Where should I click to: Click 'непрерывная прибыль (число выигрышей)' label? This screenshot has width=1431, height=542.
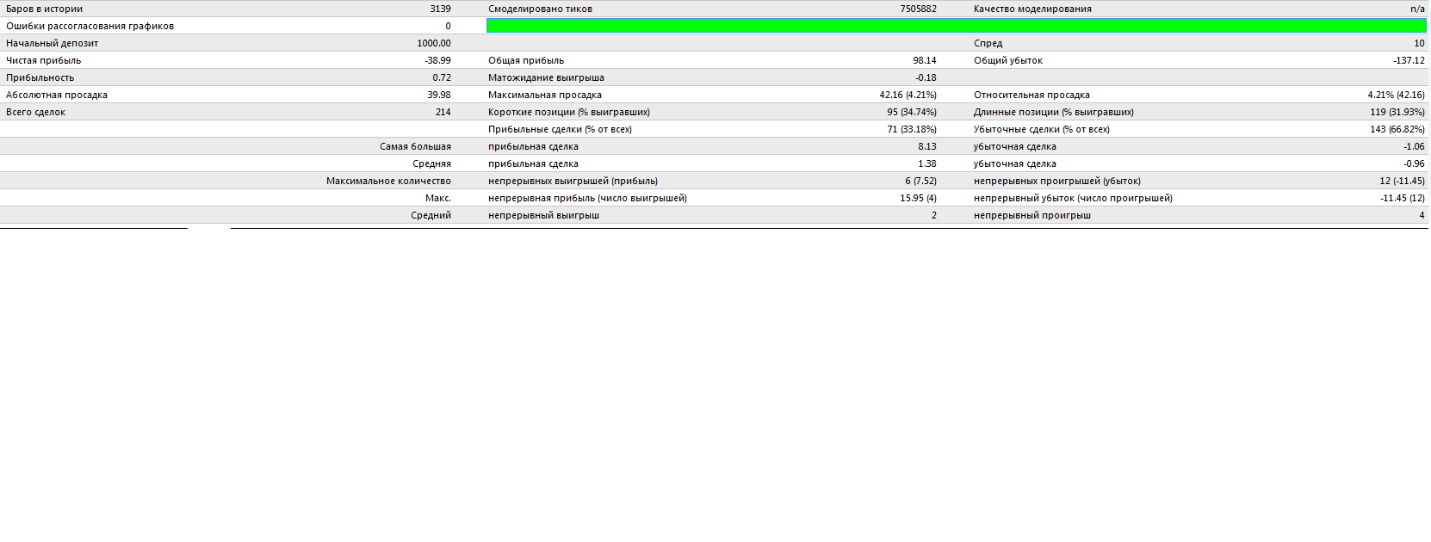(x=587, y=198)
